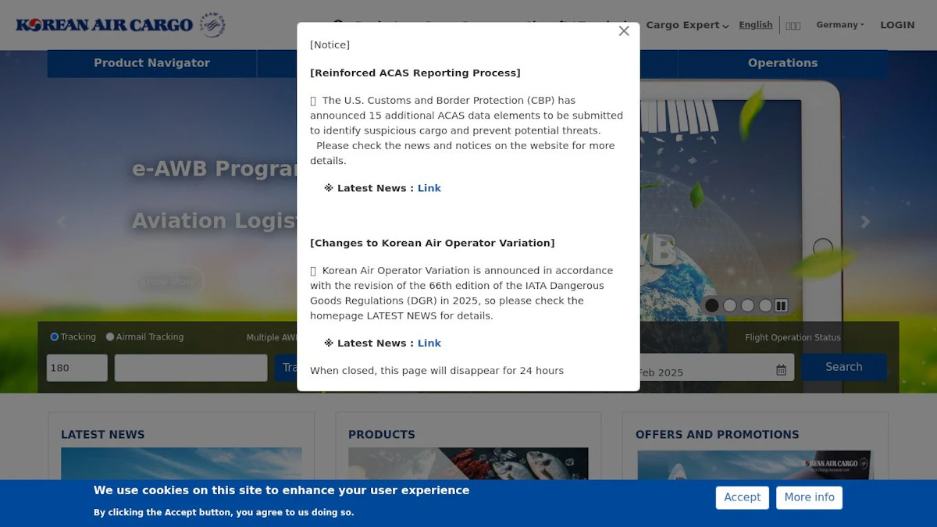Click the AWB number input field

click(x=191, y=368)
